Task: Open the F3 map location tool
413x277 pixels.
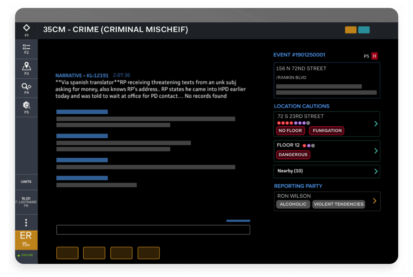Action: coord(26,68)
